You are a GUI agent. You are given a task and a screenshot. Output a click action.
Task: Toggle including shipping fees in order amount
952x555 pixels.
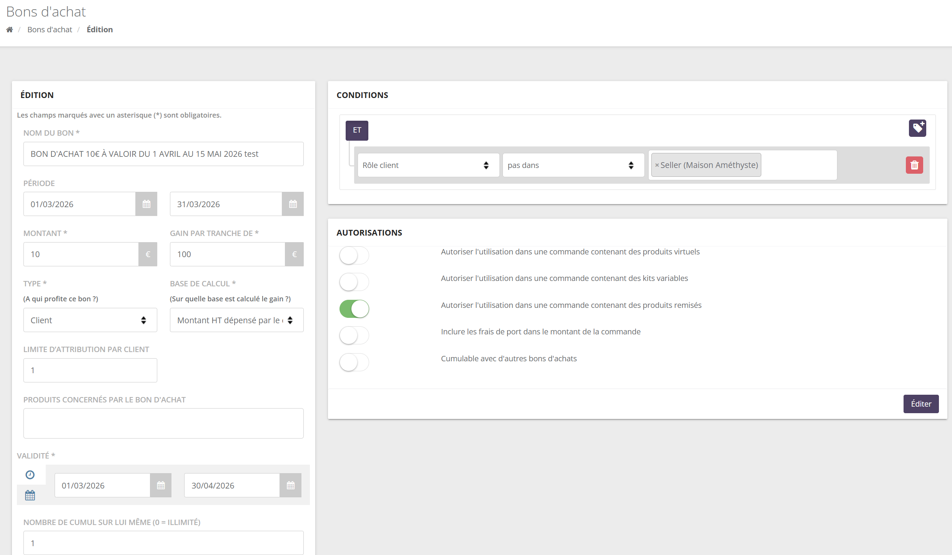pyautogui.click(x=354, y=336)
